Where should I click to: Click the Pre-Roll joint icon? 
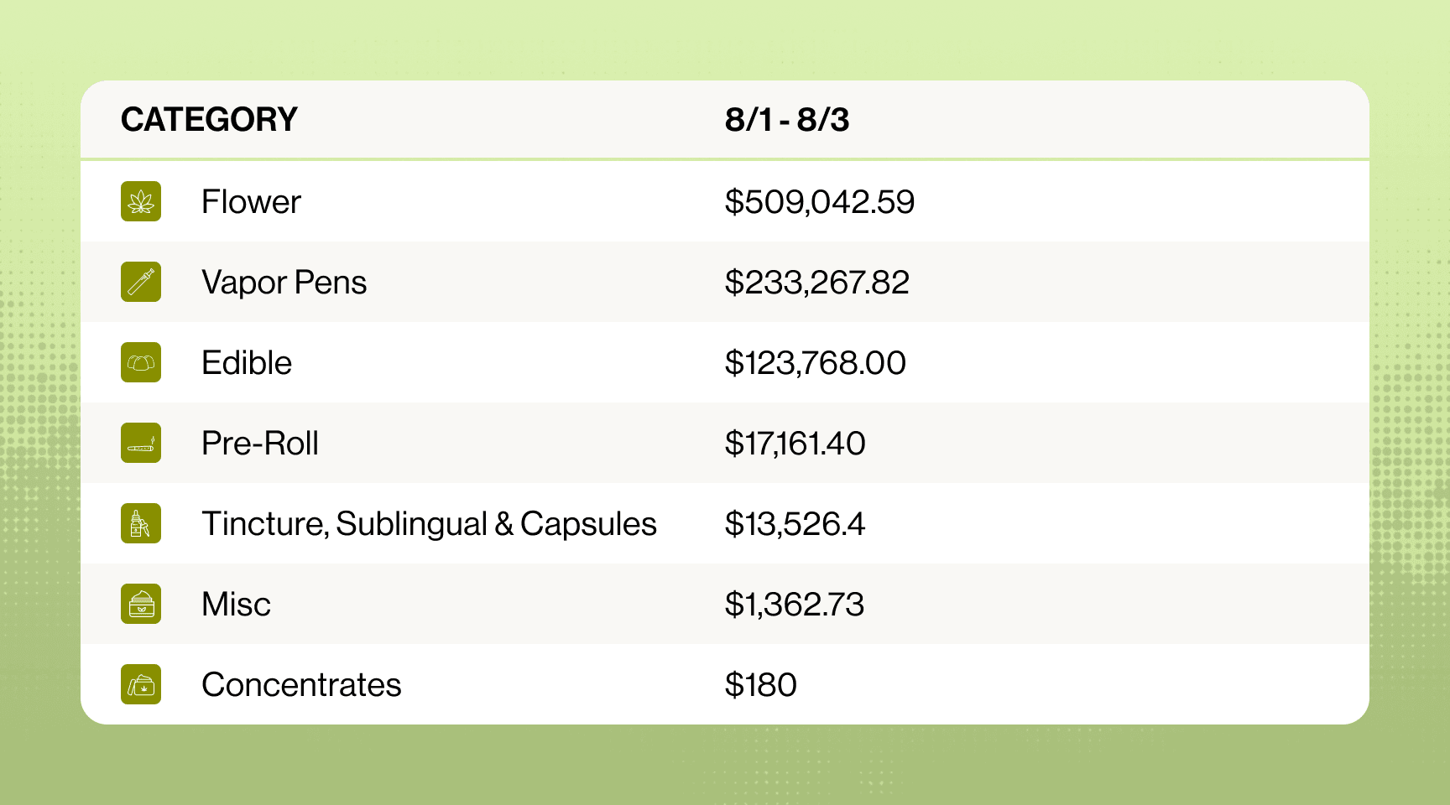click(x=141, y=444)
